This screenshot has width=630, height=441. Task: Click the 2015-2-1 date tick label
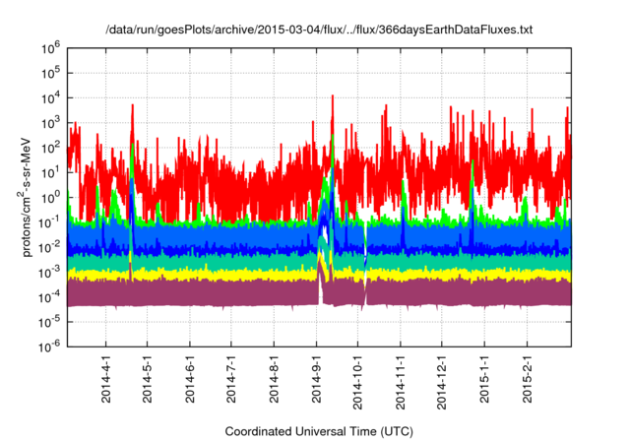point(528,379)
